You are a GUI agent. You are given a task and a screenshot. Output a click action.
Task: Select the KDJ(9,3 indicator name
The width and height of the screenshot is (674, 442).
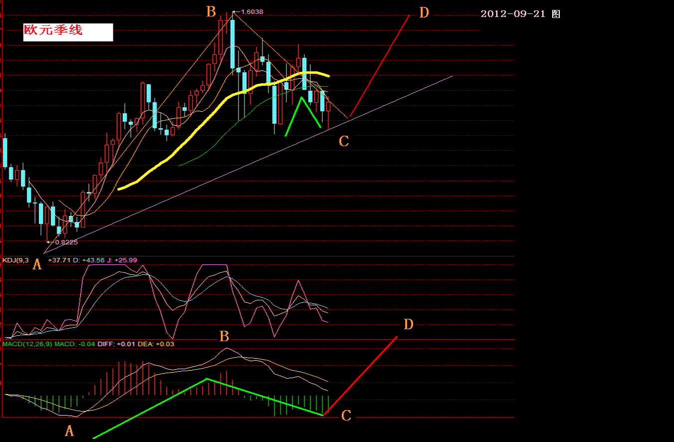click(x=16, y=260)
